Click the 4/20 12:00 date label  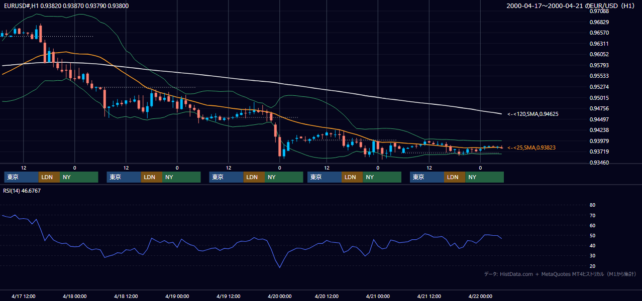327,296
